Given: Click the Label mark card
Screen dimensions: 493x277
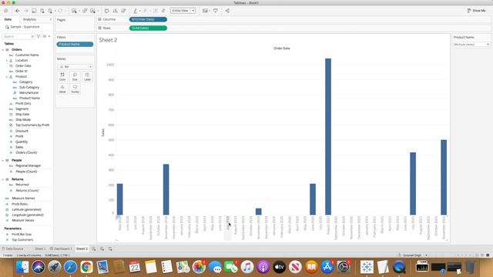Looking at the screenshot, I should 87,76.
